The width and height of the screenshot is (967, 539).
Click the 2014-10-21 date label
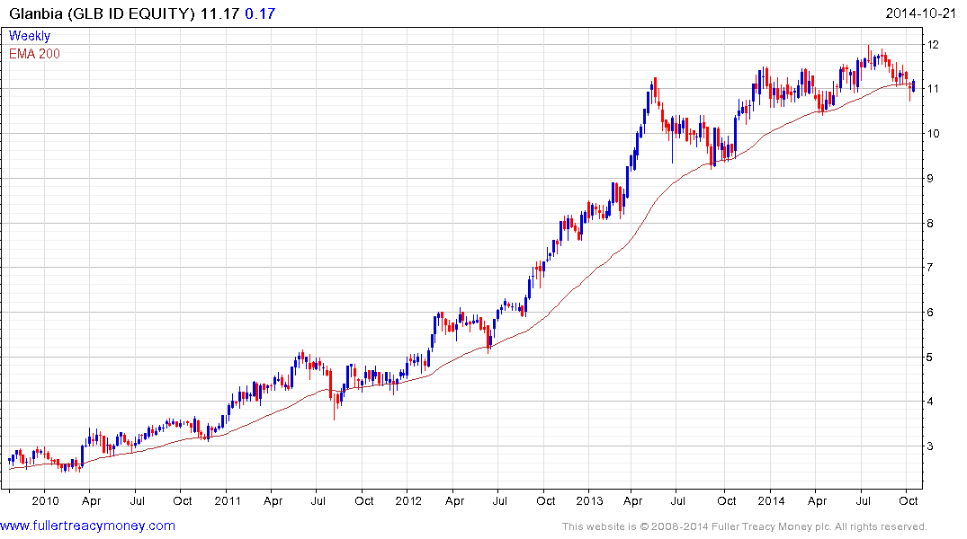pos(919,13)
